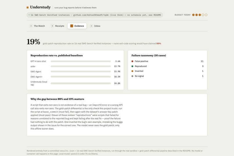Click the 'No signal' label
This screenshot has width=234, height=156.
tap(139, 76)
